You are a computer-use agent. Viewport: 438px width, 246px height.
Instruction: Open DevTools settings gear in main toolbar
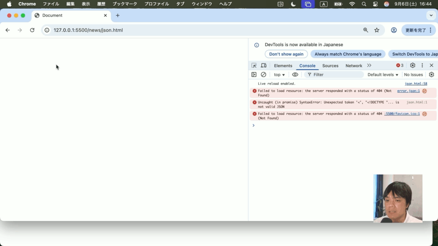point(413,65)
